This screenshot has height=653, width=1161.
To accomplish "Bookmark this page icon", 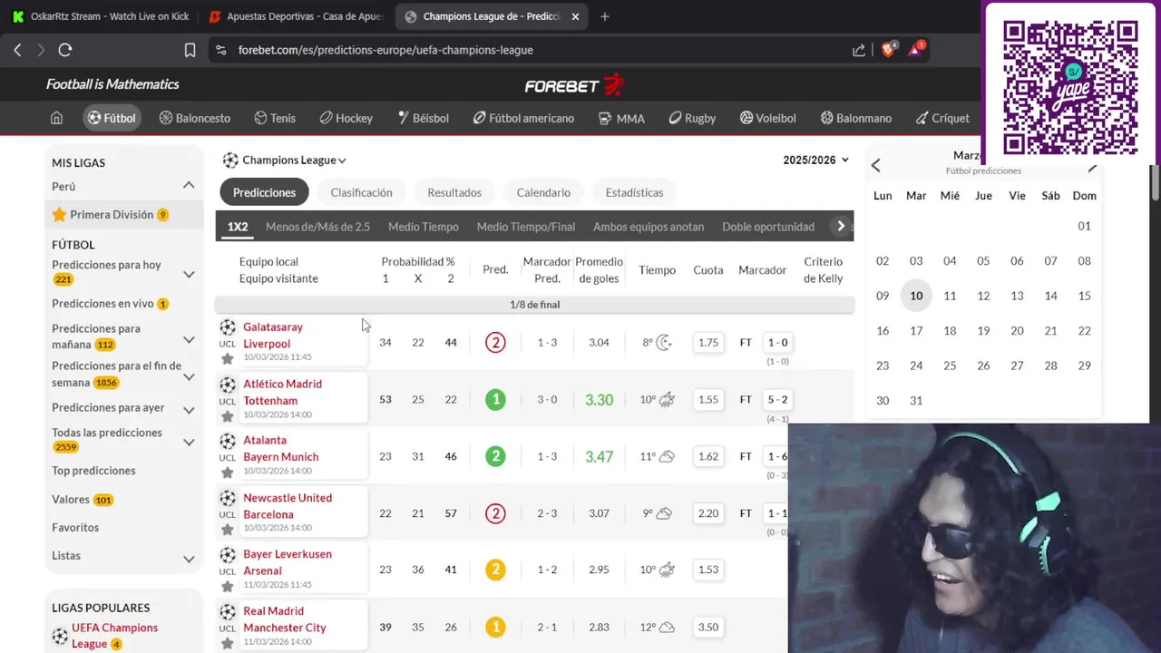I will pyautogui.click(x=190, y=50).
